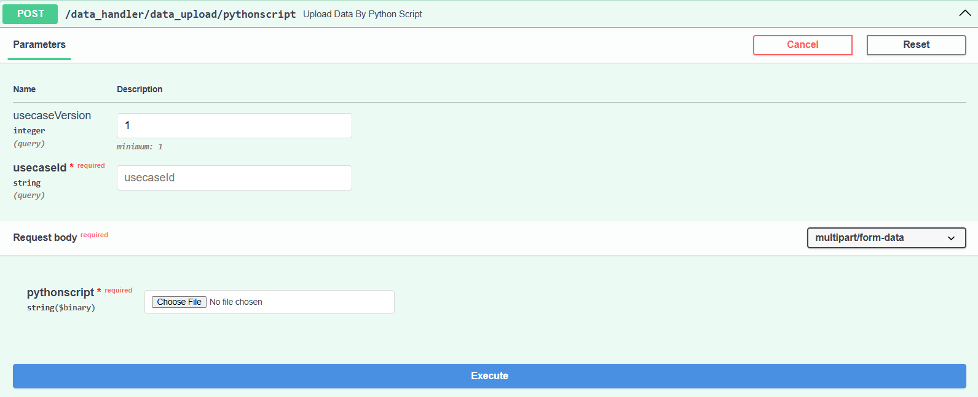Click the green POST method badge
The width and height of the screenshot is (978, 397).
coord(30,14)
